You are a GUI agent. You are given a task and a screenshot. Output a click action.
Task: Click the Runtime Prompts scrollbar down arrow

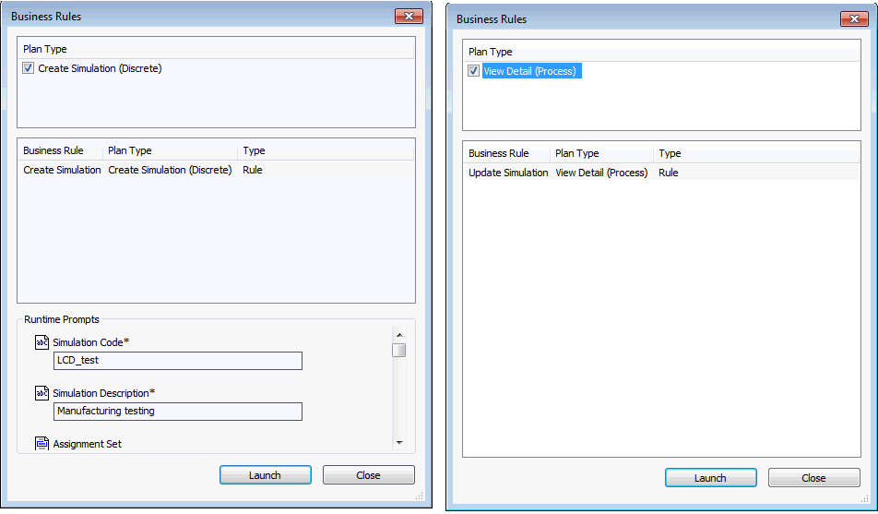point(399,442)
